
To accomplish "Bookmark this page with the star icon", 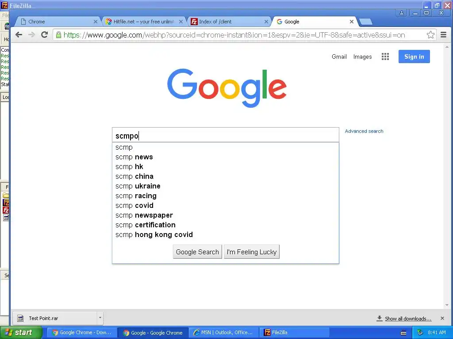I will tap(430, 35).
